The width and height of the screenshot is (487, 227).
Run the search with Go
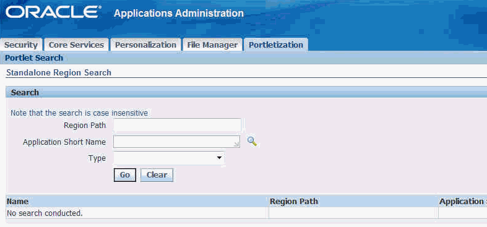(125, 175)
